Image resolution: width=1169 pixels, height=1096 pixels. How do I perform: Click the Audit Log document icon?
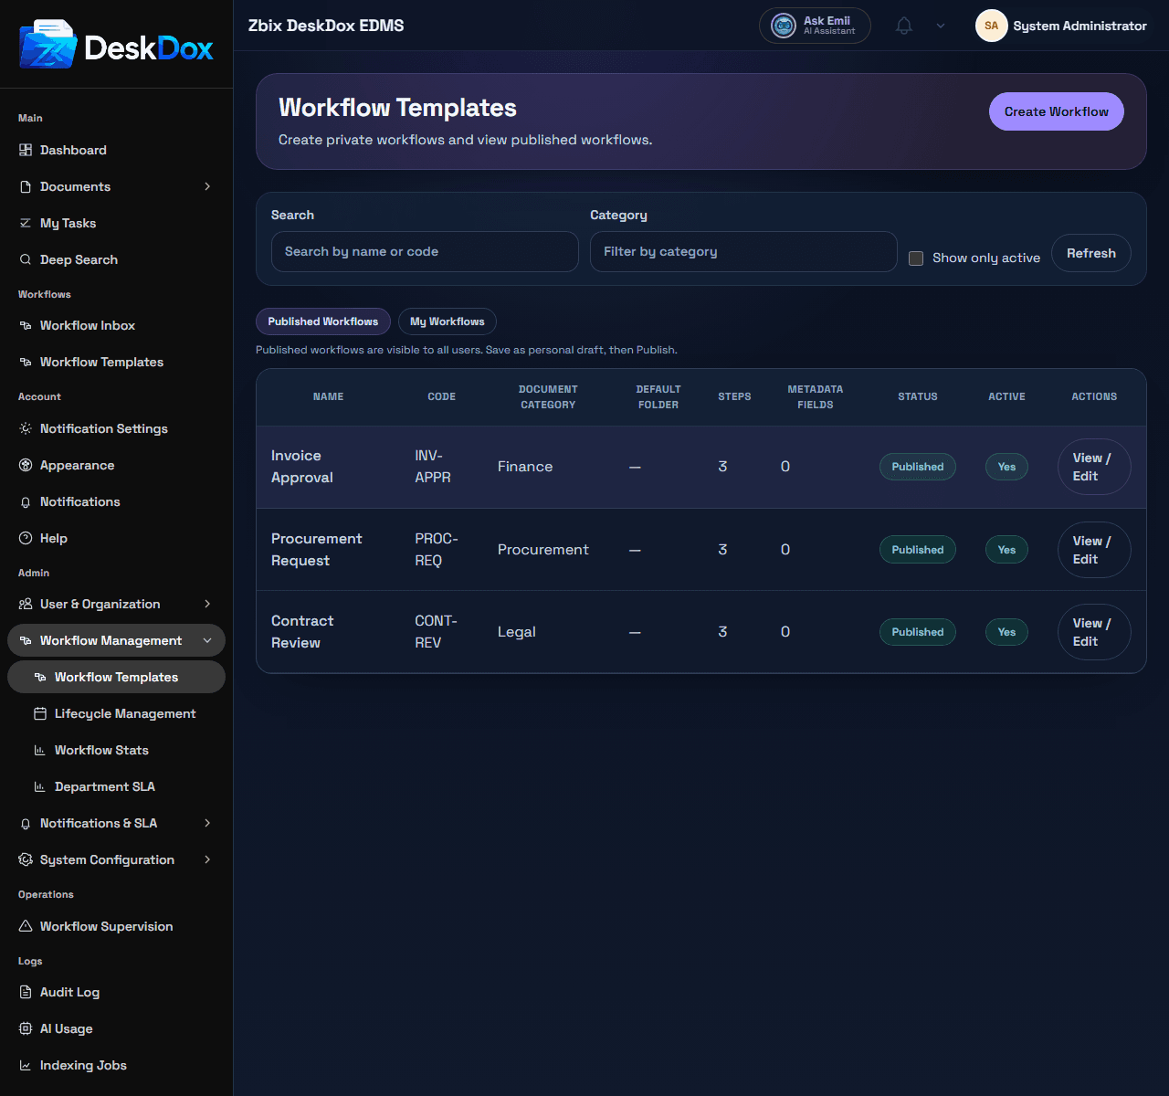point(26,992)
